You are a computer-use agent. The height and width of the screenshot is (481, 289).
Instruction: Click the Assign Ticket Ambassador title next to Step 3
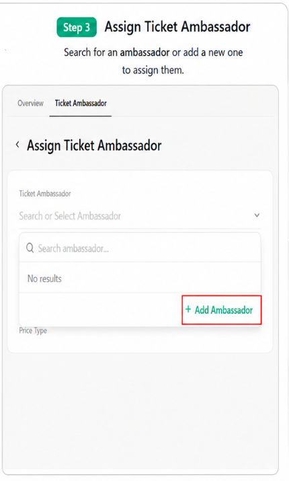pyautogui.click(x=177, y=27)
